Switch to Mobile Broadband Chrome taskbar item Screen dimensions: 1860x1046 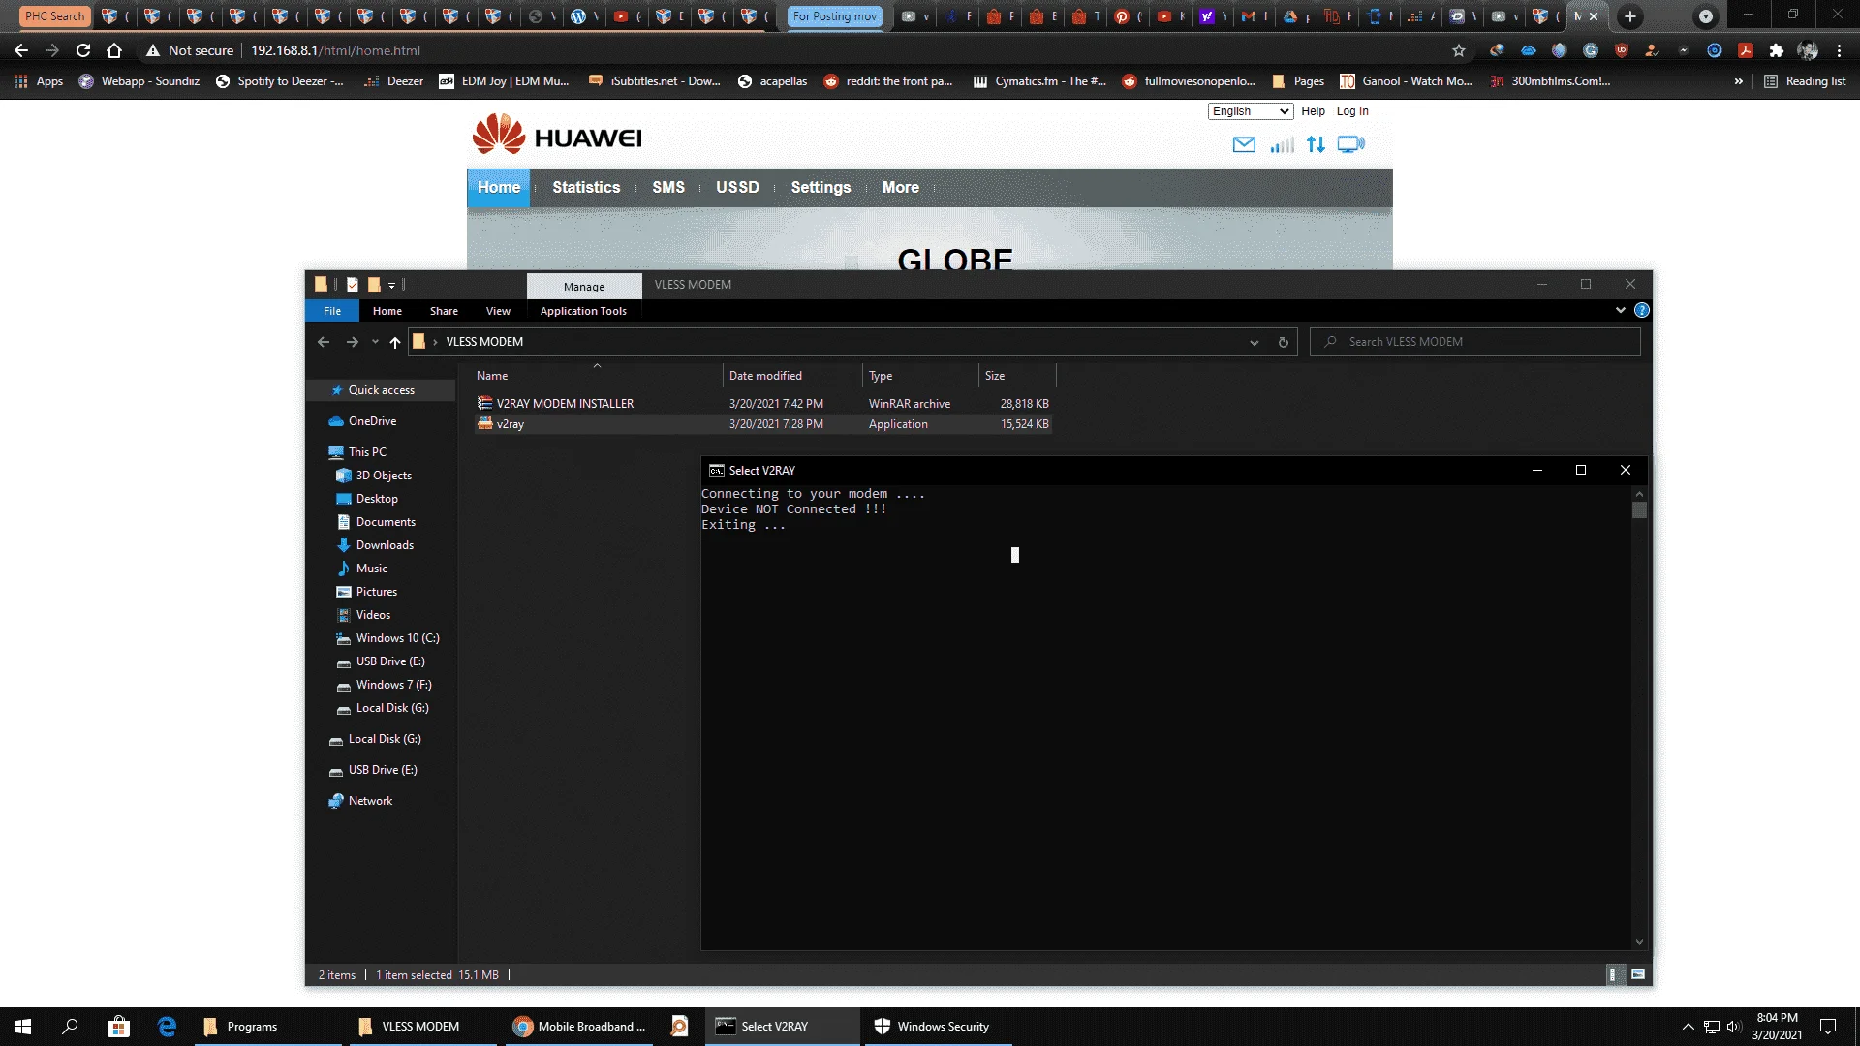coord(579,1027)
